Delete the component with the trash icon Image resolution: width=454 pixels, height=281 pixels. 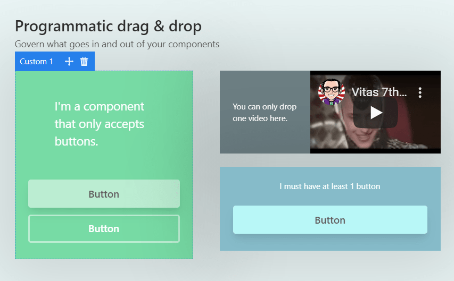pyautogui.click(x=84, y=61)
